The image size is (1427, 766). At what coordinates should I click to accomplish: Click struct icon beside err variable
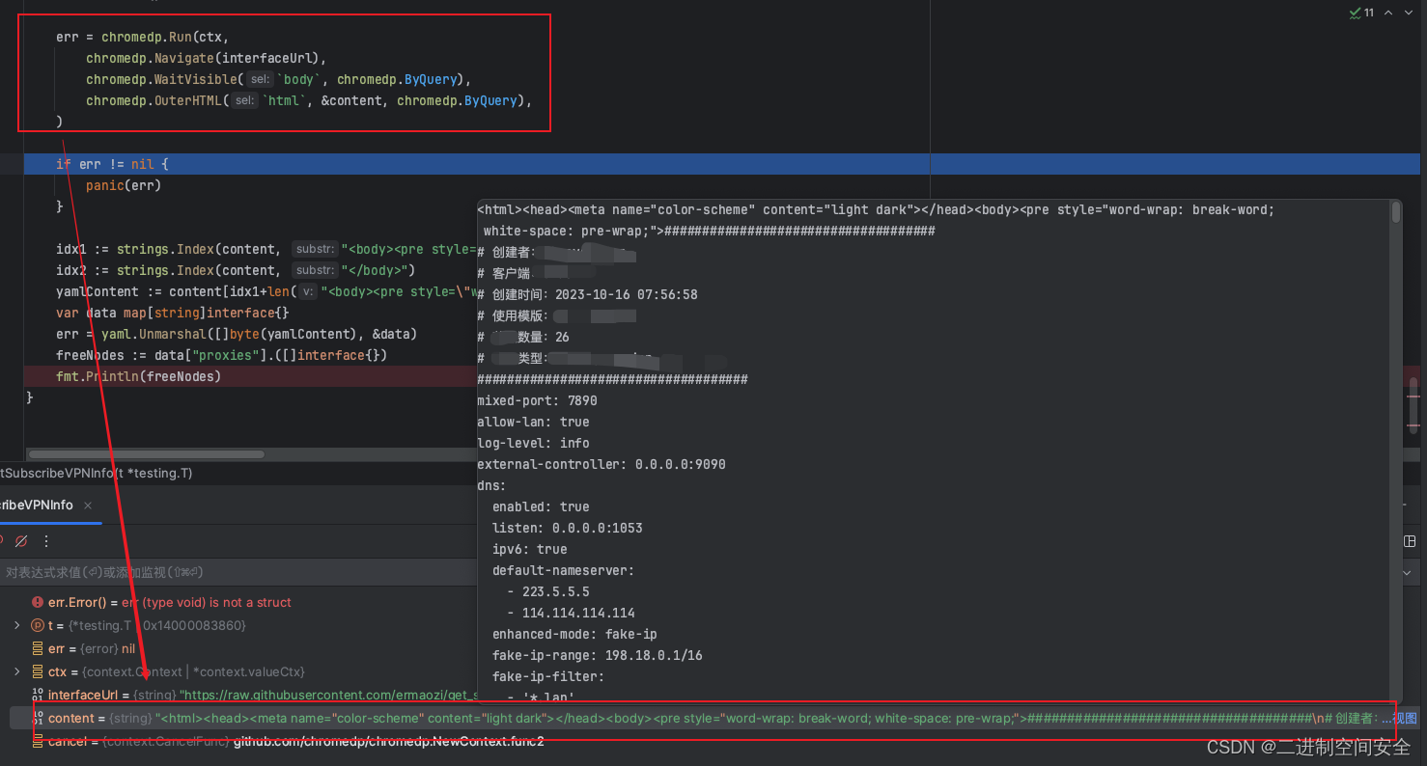[38, 648]
